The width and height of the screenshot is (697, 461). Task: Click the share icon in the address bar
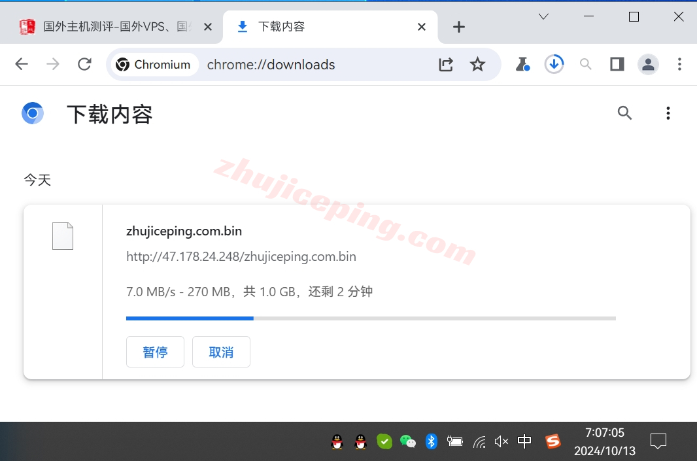(x=446, y=64)
